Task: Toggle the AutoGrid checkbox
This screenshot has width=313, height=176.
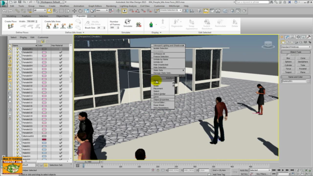Action: [288, 55]
